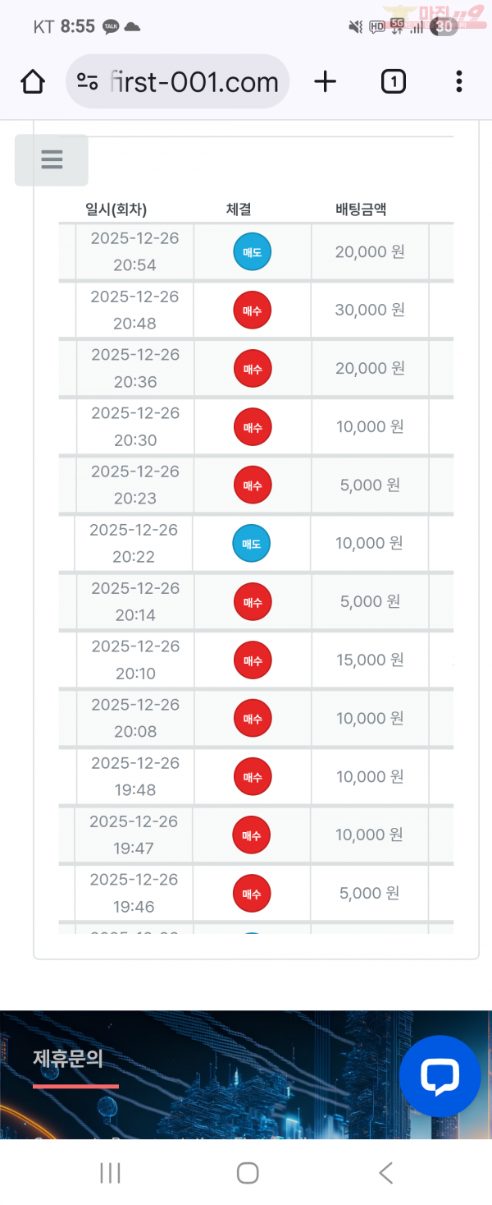Tap the 2025-12-26 20:10 row date
Viewport: 492px width, 1205px height.
click(x=135, y=660)
